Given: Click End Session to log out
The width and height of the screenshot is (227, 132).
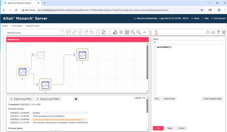Looking at the screenshot, I should [x=218, y=18].
